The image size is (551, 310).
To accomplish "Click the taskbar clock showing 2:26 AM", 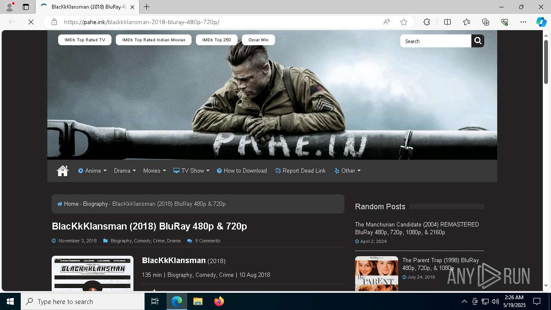I will click(x=514, y=301).
